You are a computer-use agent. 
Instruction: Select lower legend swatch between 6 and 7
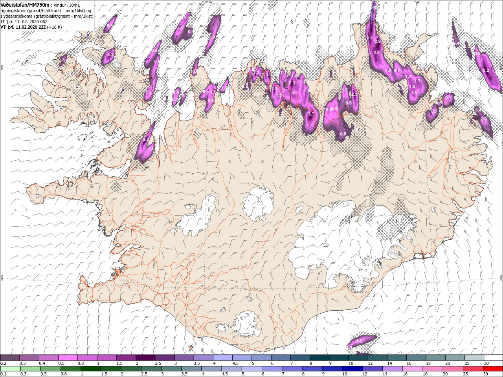(272, 368)
